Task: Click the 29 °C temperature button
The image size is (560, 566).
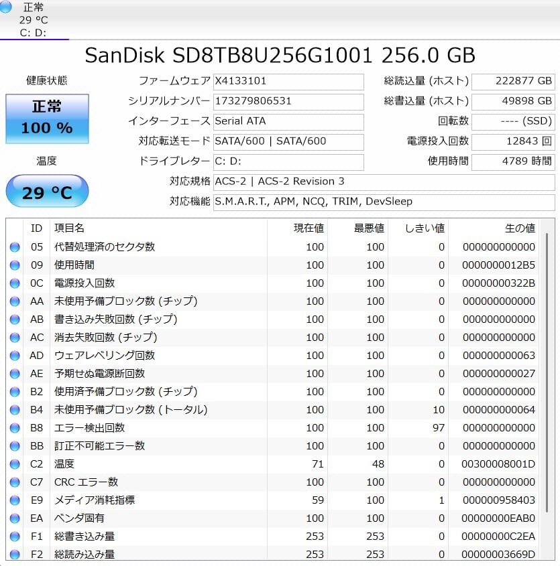Action: point(47,192)
